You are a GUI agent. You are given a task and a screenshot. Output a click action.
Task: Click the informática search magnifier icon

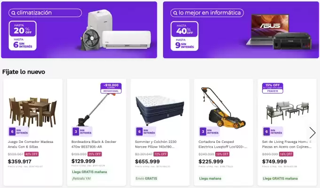tap(175, 13)
